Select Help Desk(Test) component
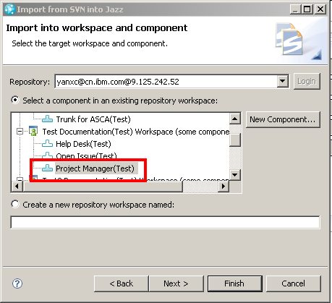 tap(83, 144)
